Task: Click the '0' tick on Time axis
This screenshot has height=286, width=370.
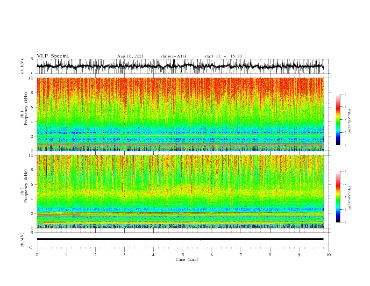Action: click(37, 255)
